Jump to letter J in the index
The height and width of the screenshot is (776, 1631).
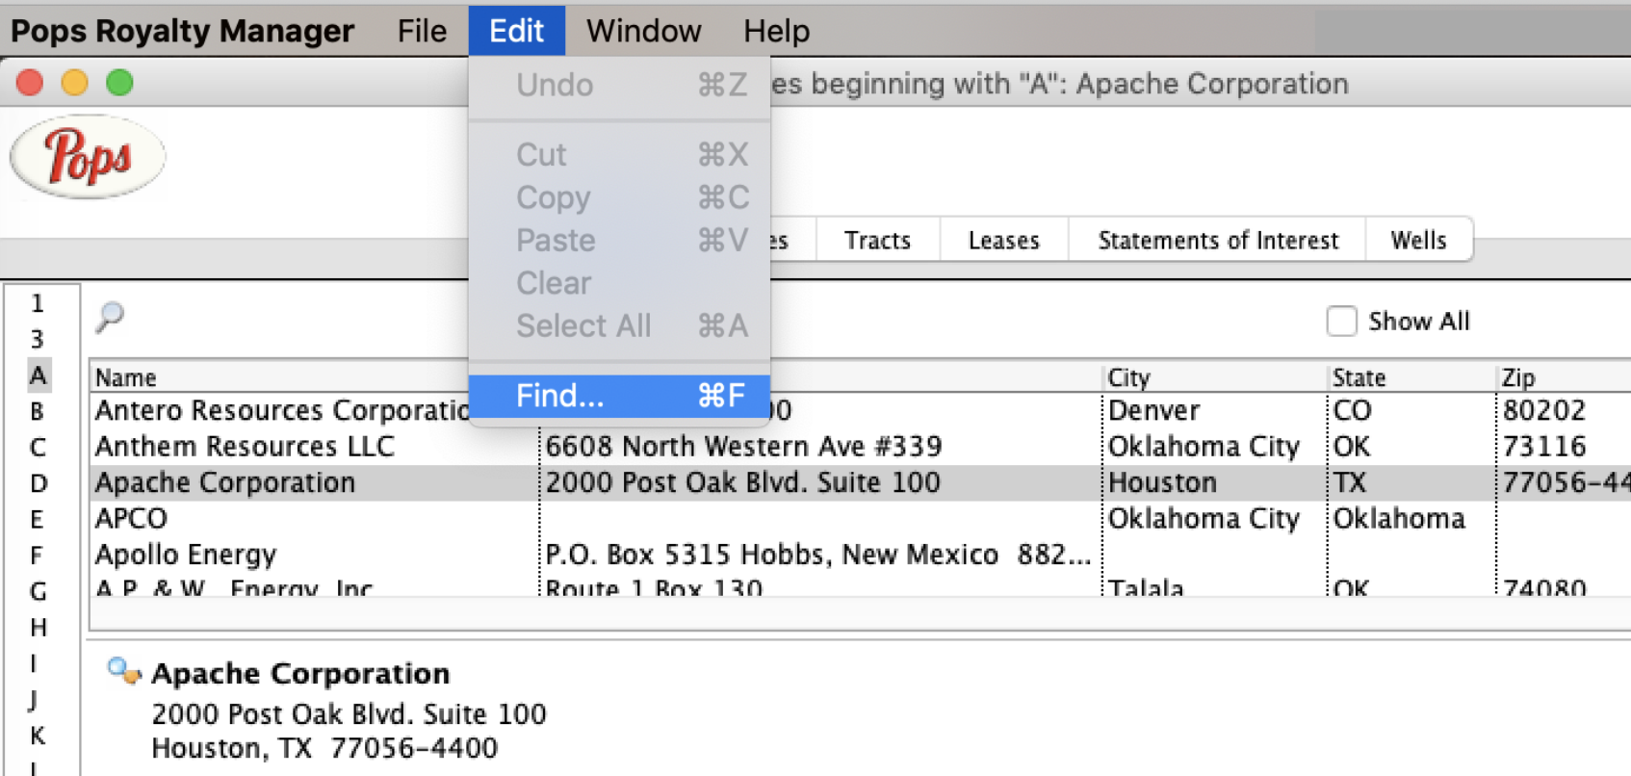[35, 700]
